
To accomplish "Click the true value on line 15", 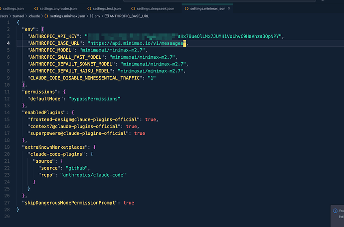I will click(x=151, y=119).
